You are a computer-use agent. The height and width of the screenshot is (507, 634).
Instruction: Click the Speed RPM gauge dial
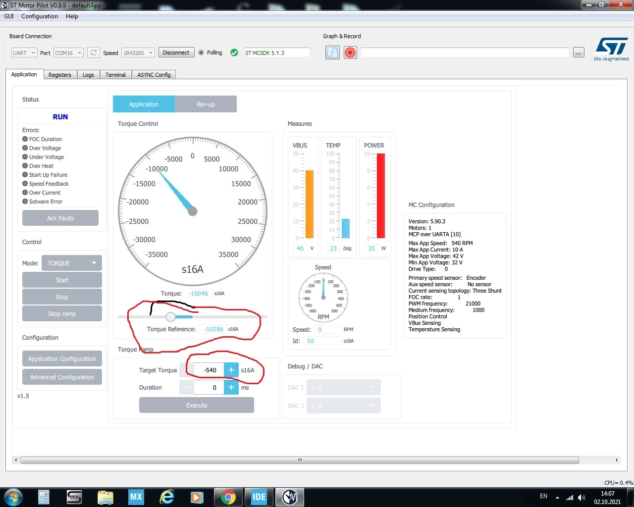[x=323, y=297]
